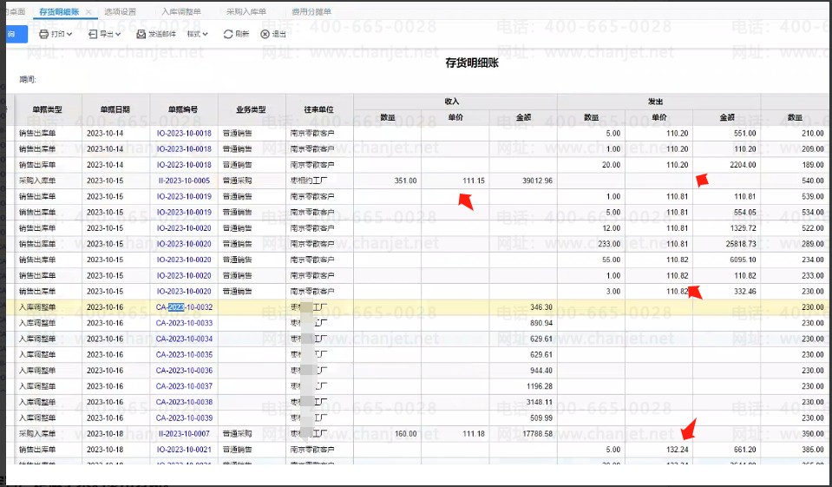
Task: Switch to the 选项设置 tab
Action: pyautogui.click(x=120, y=12)
